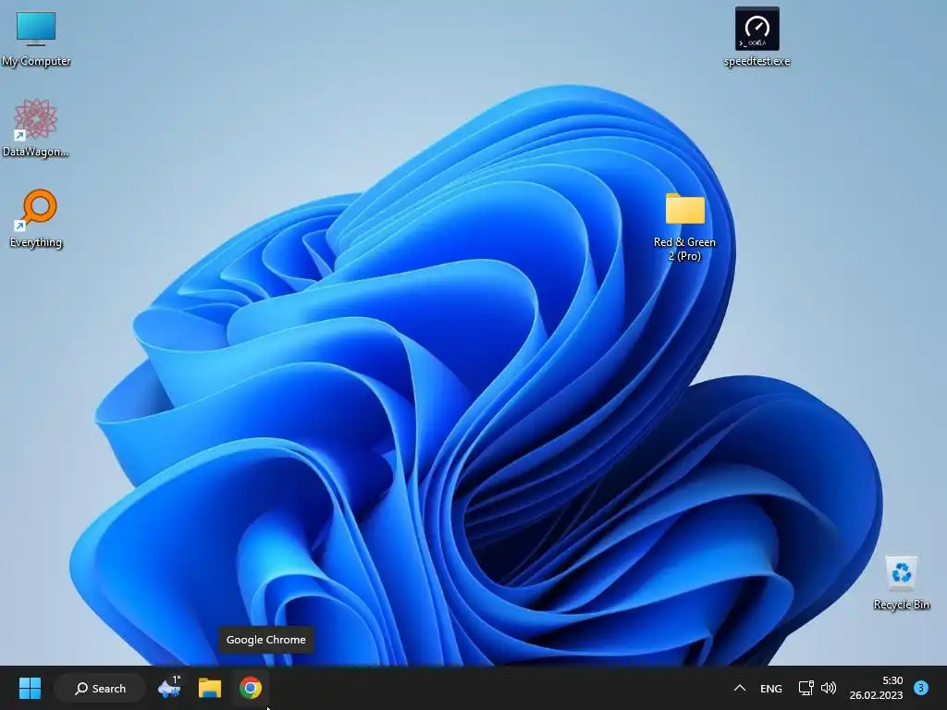
Task: Click the taskbar Search box
Action: click(x=100, y=688)
